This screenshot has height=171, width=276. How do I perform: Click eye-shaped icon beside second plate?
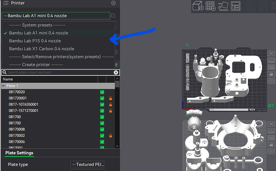tap(271, 151)
